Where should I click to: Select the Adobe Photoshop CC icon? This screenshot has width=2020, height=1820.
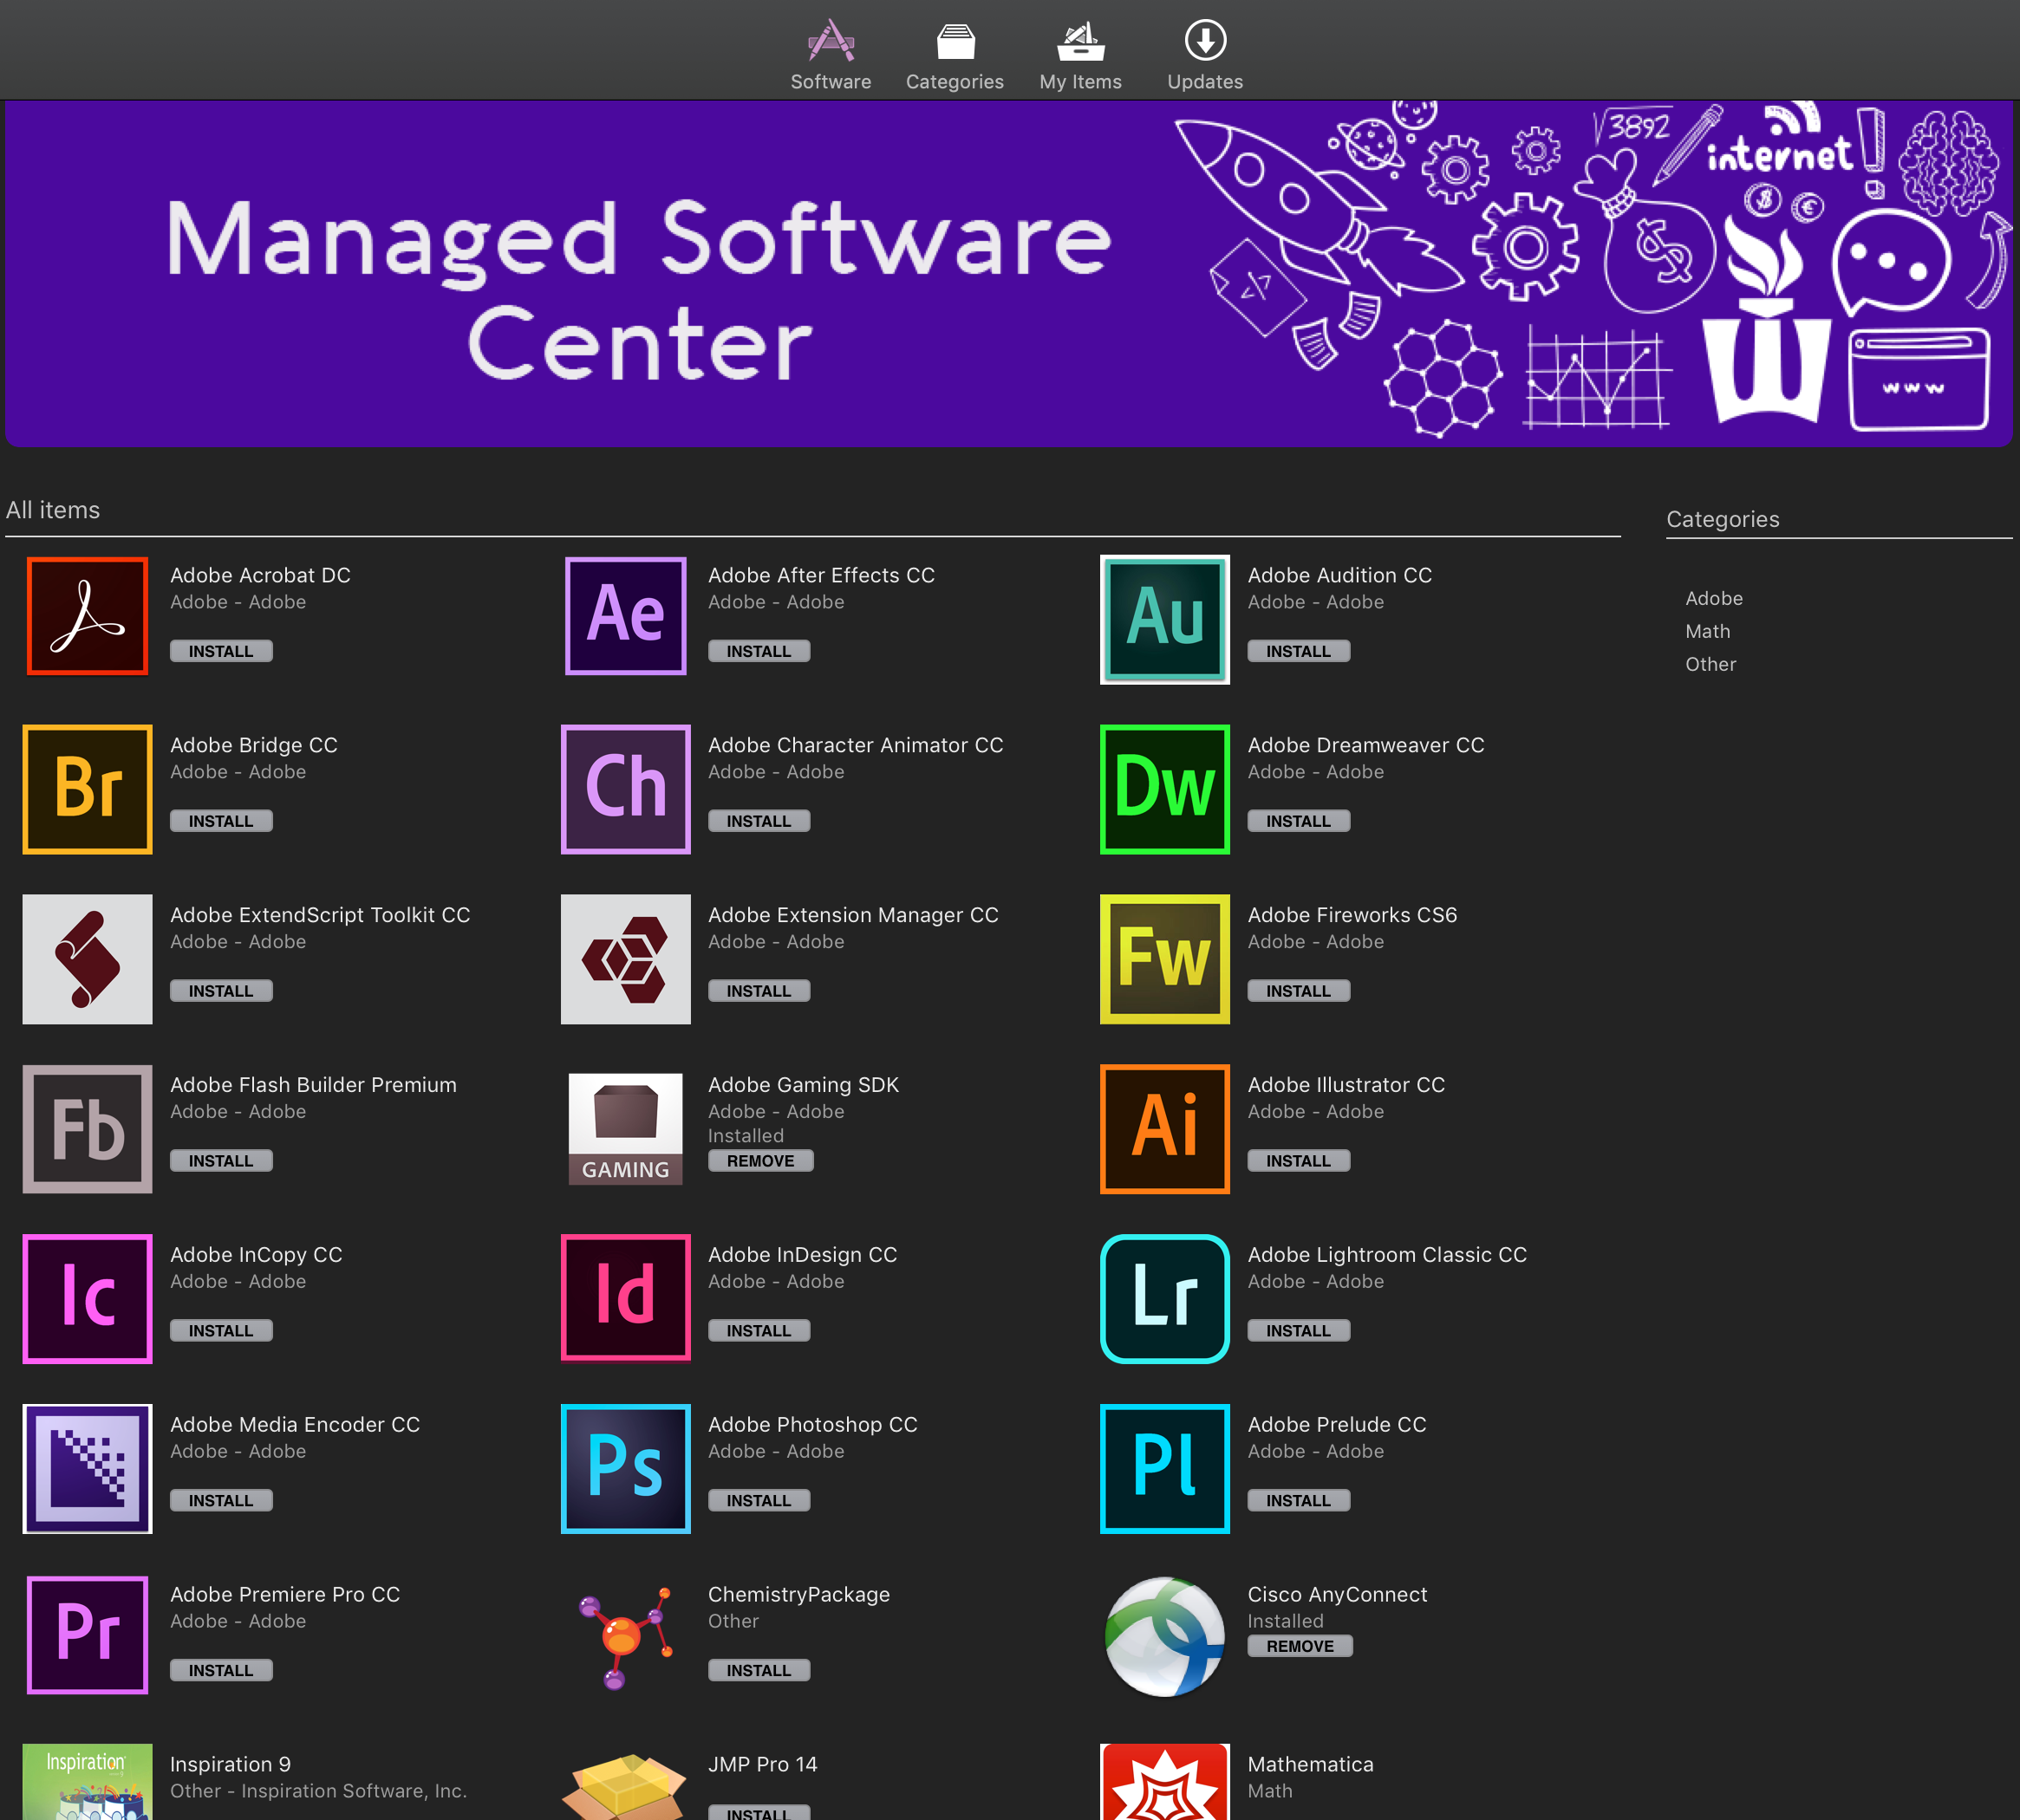(x=625, y=1467)
